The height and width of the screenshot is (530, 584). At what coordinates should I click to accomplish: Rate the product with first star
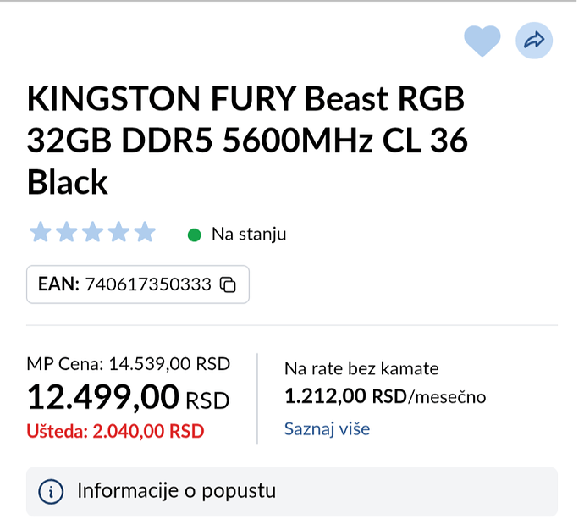coord(40,233)
